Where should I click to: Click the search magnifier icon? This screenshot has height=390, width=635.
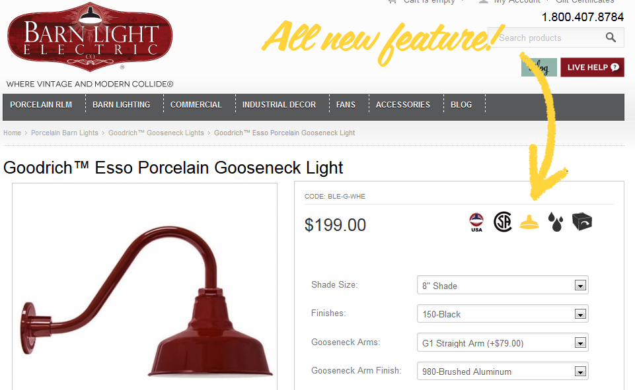611,38
